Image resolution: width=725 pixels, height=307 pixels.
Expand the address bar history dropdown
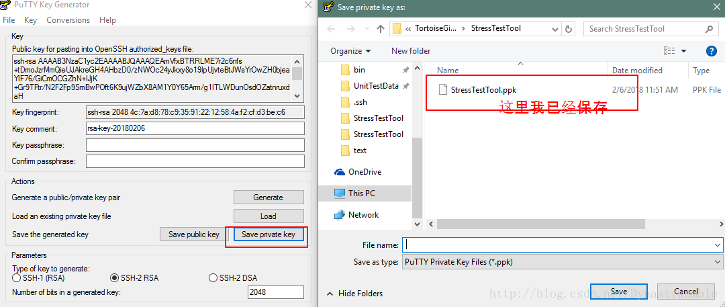tap(555, 29)
